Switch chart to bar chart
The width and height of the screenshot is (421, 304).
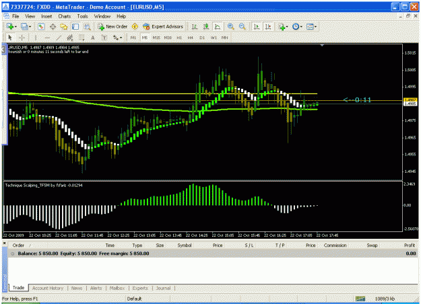195,26
